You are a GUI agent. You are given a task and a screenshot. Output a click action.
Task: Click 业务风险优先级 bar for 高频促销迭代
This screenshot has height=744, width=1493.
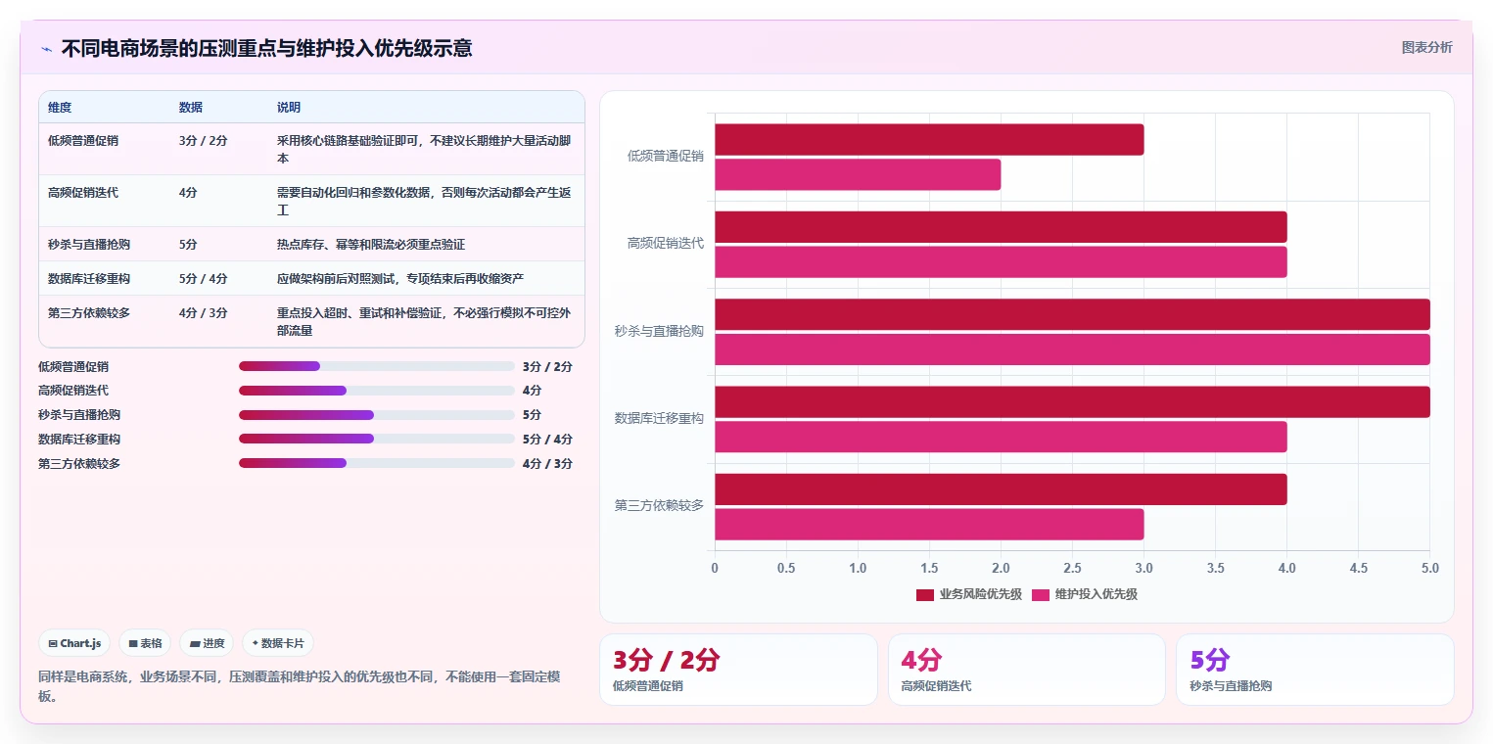[x=1001, y=227]
